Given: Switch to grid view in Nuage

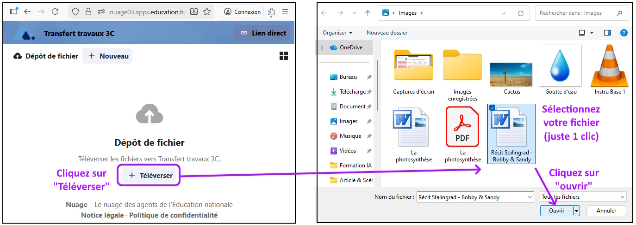Looking at the screenshot, I should 284,56.
